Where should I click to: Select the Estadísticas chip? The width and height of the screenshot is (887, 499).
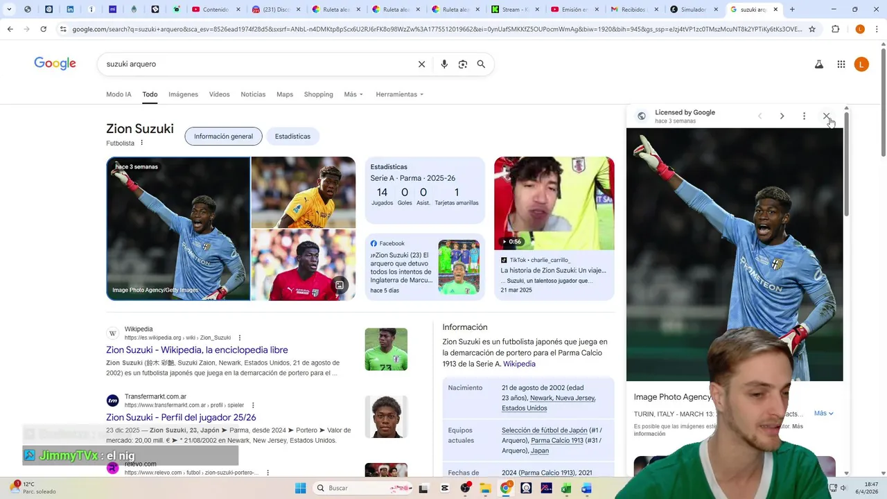pyautogui.click(x=292, y=137)
